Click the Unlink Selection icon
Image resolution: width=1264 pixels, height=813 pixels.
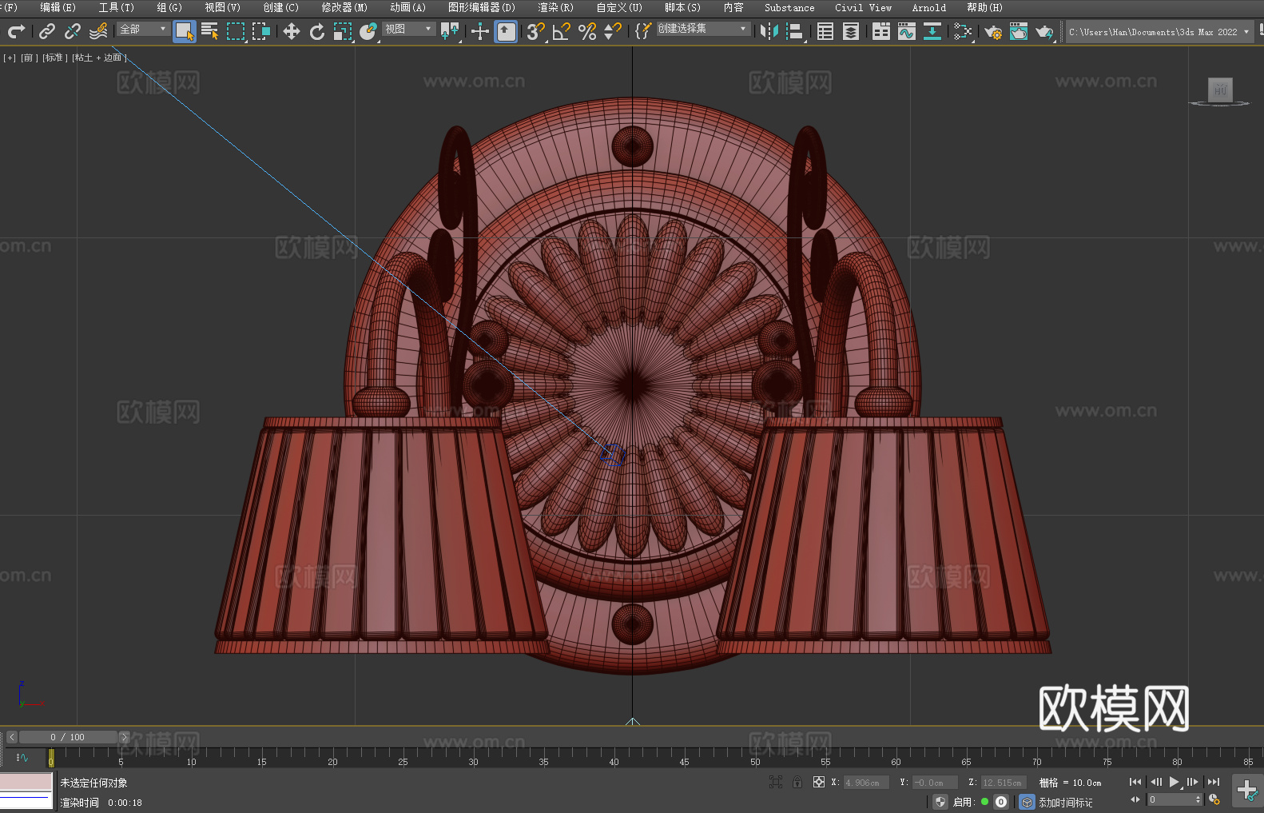(73, 31)
